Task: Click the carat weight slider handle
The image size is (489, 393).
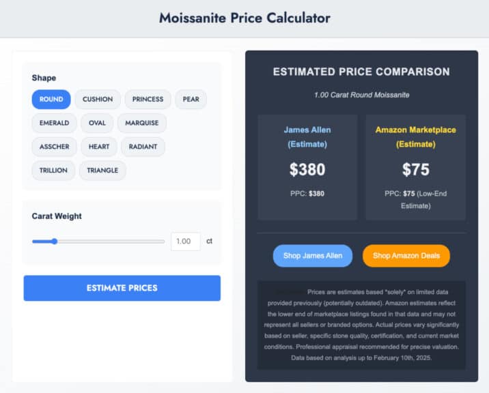Action: pos(55,241)
